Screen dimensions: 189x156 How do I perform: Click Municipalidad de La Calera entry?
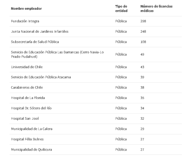pyautogui.click(x=32, y=129)
